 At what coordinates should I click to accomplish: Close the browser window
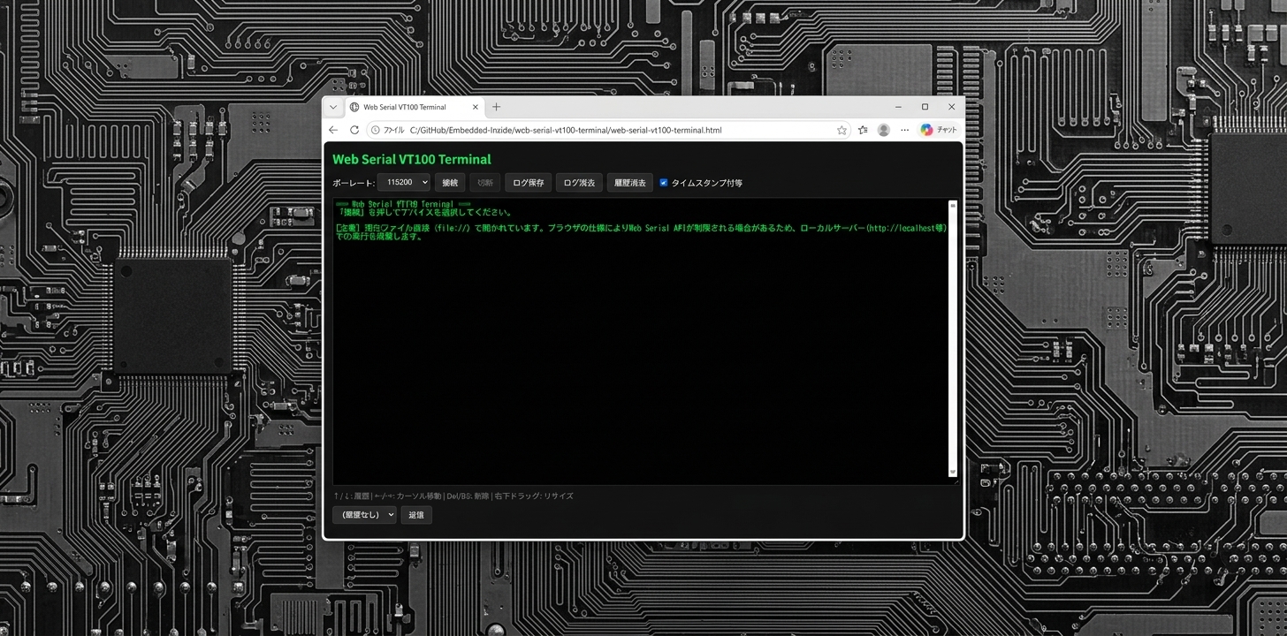coord(951,107)
